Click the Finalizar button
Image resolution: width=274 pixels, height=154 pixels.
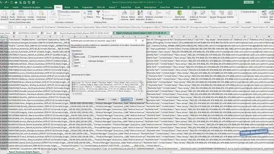(140, 99)
